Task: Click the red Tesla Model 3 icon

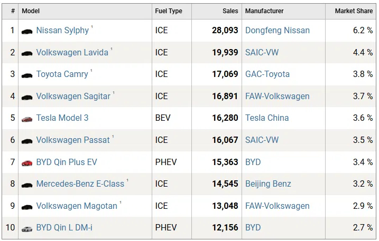Action: click(x=27, y=119)
